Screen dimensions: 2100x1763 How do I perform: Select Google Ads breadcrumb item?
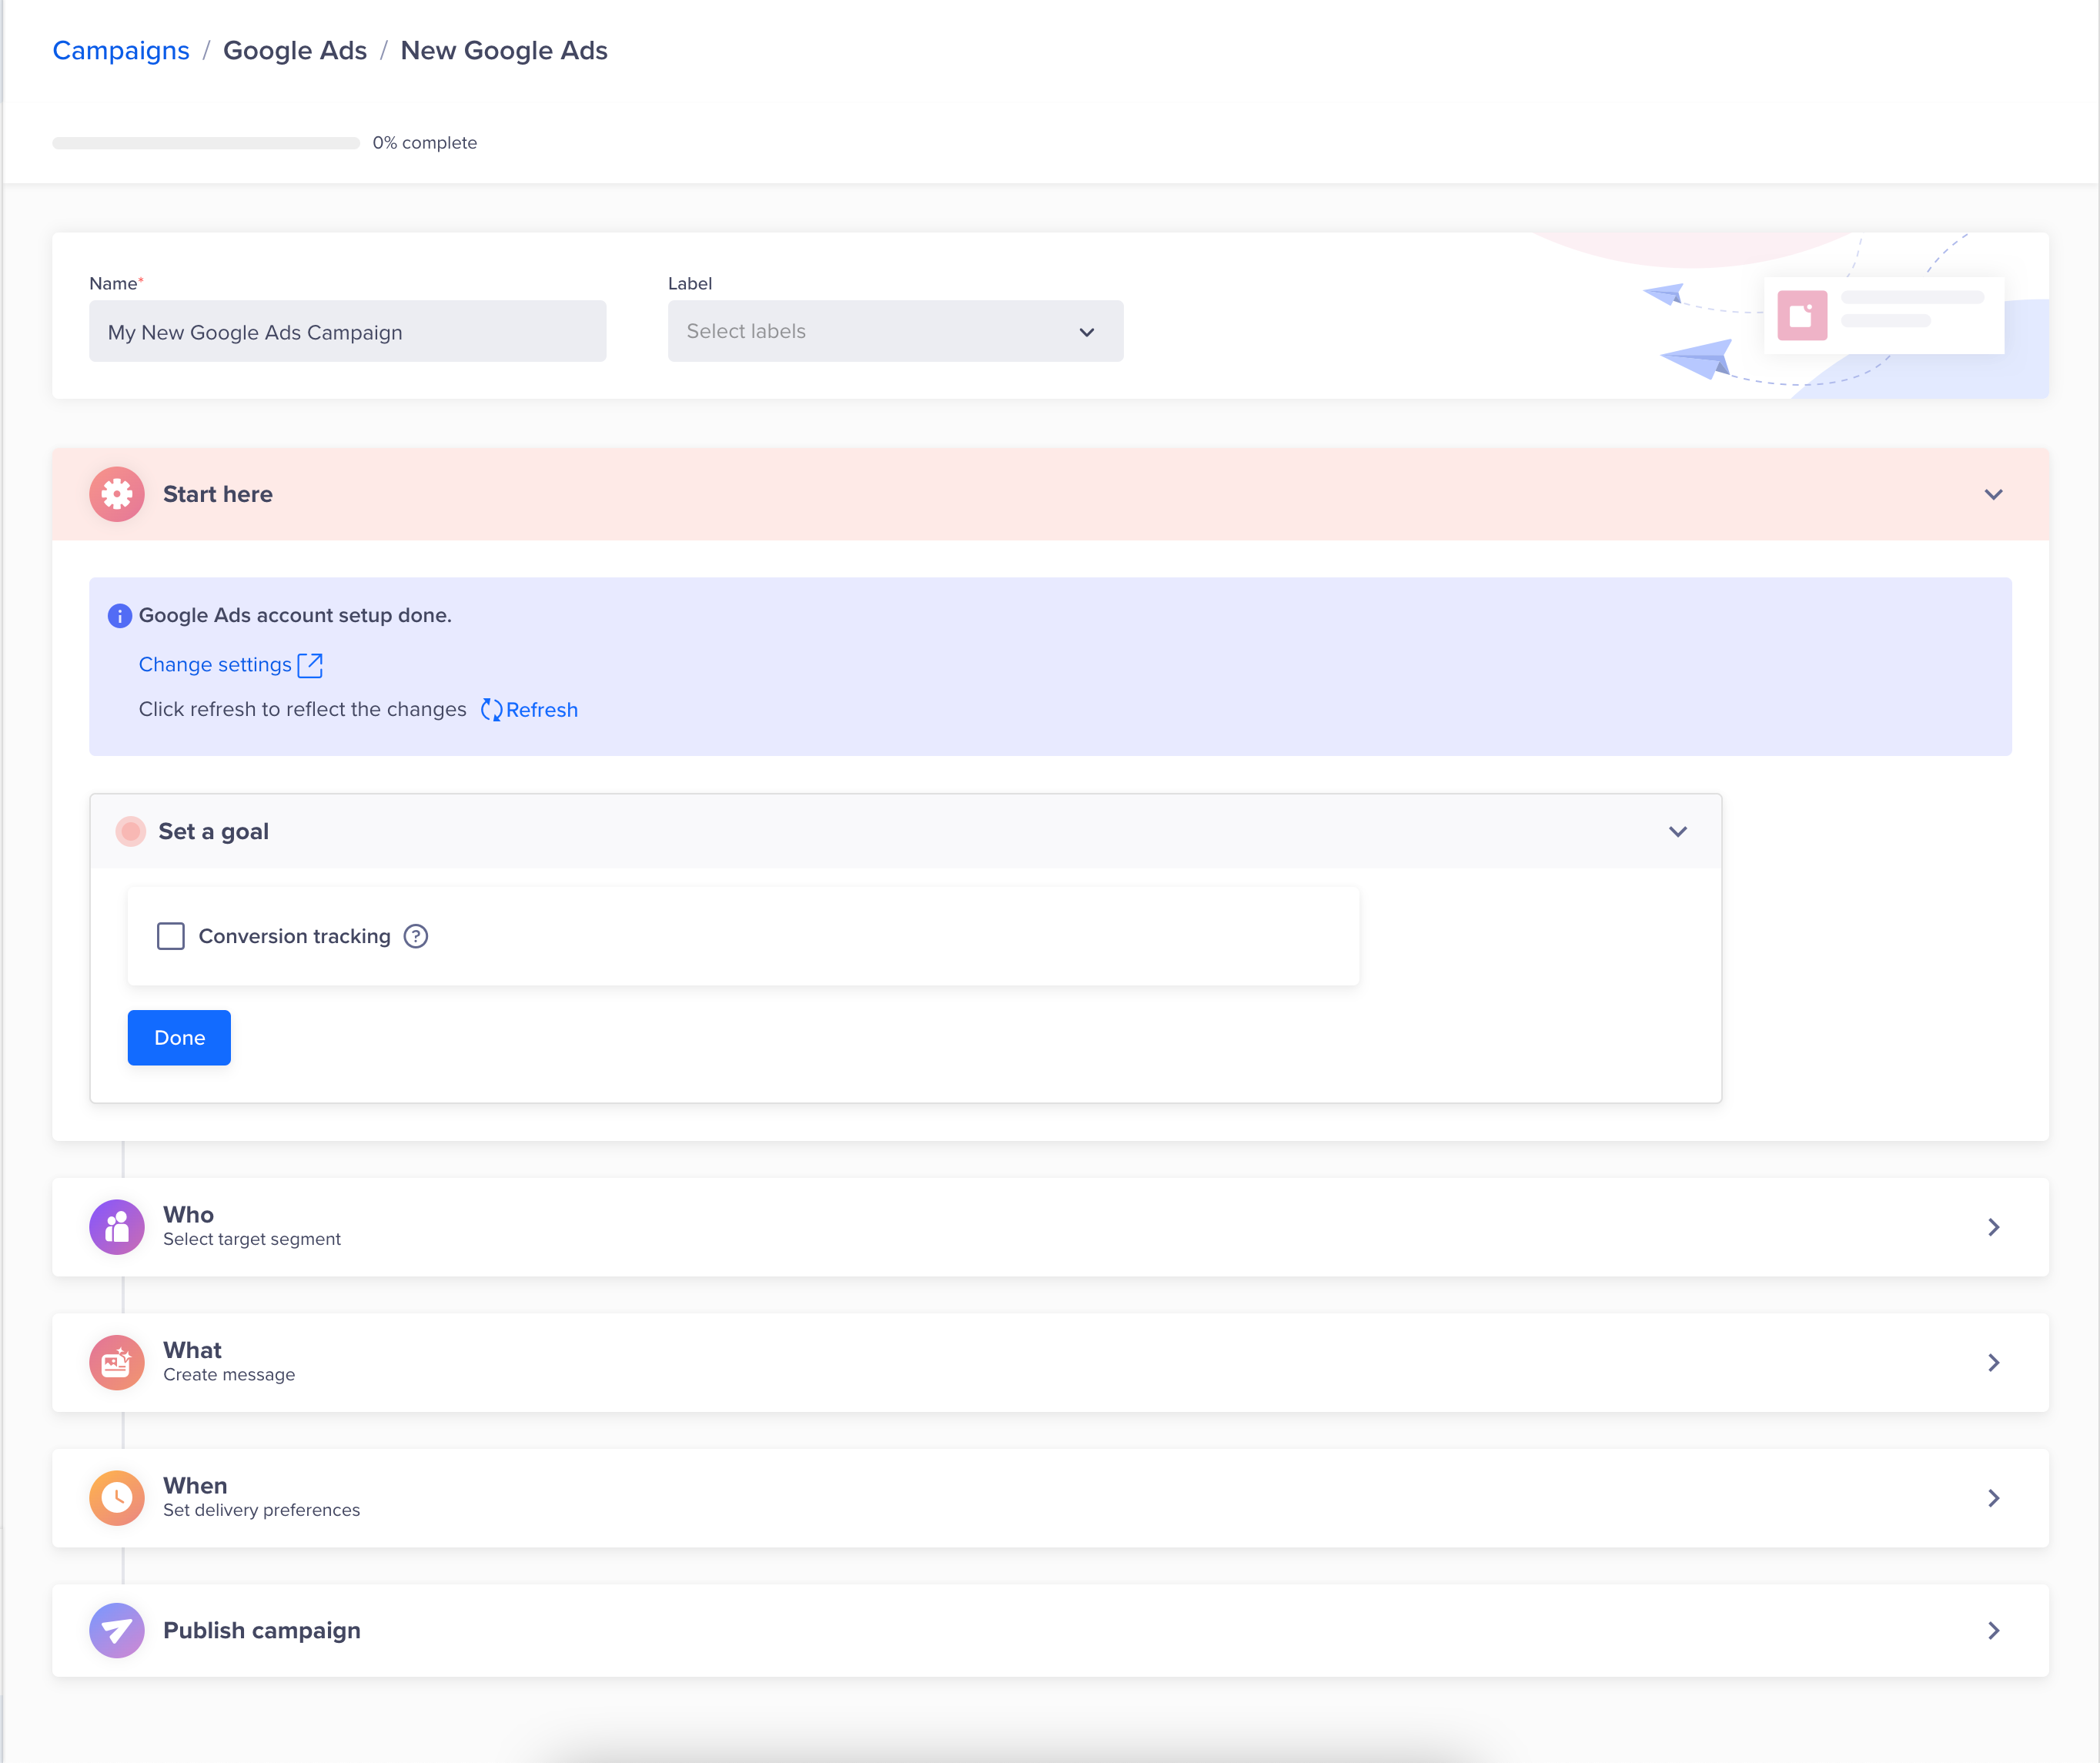[294, 49]
